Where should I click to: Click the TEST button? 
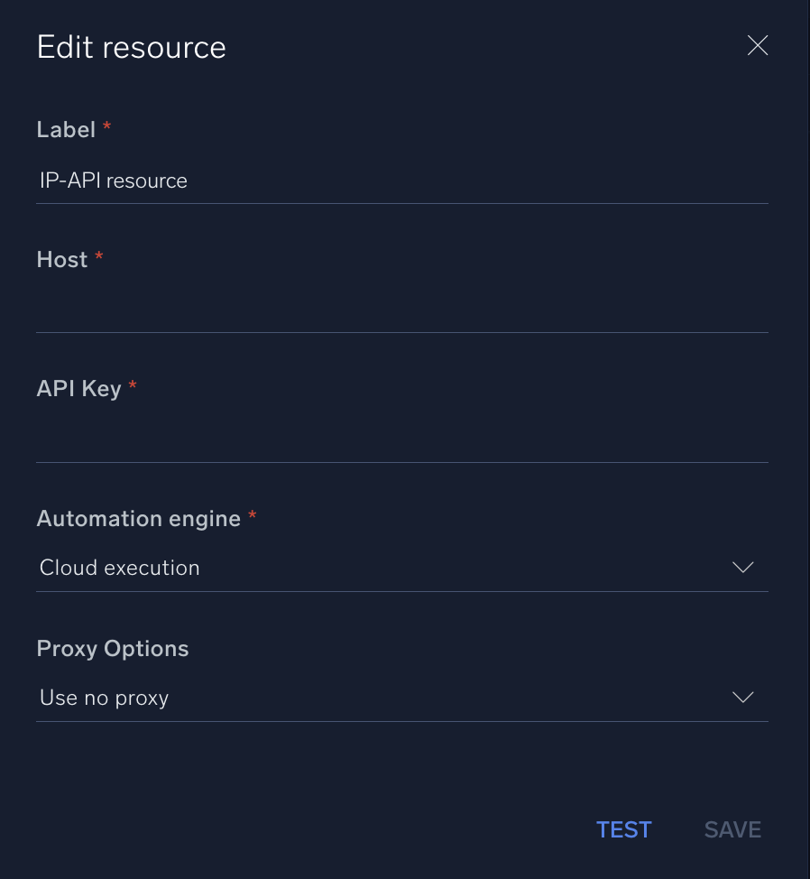pos(623,829)
